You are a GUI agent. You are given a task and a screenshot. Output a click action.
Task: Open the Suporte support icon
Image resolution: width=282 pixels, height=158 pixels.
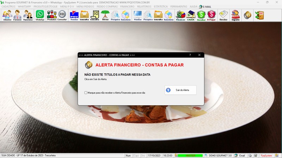click(x=235, y=15)
